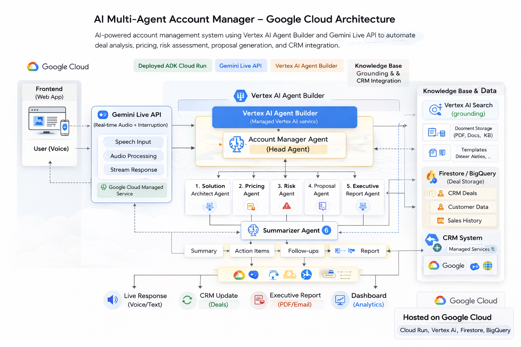
Task: Click the Managed Services label in CRM System
Action: click(471, 249)
